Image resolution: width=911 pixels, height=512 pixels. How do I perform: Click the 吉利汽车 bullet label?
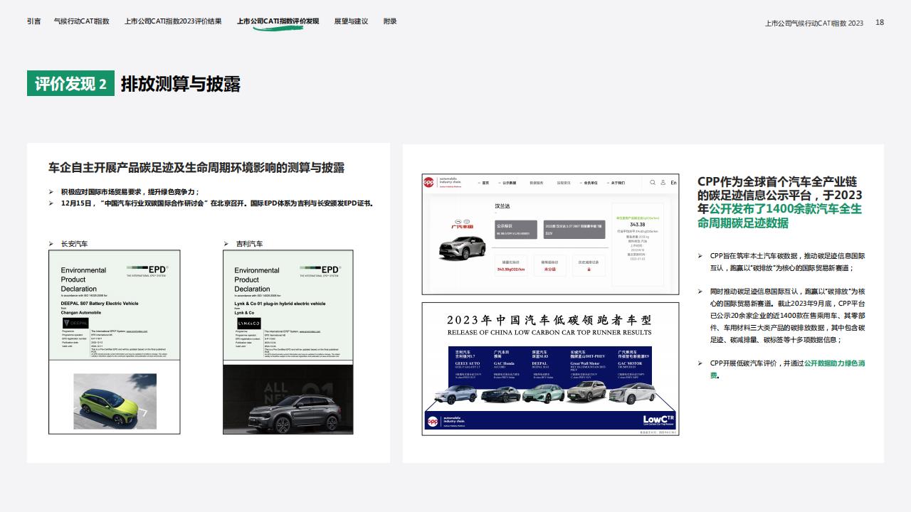[x=249, y=244]
